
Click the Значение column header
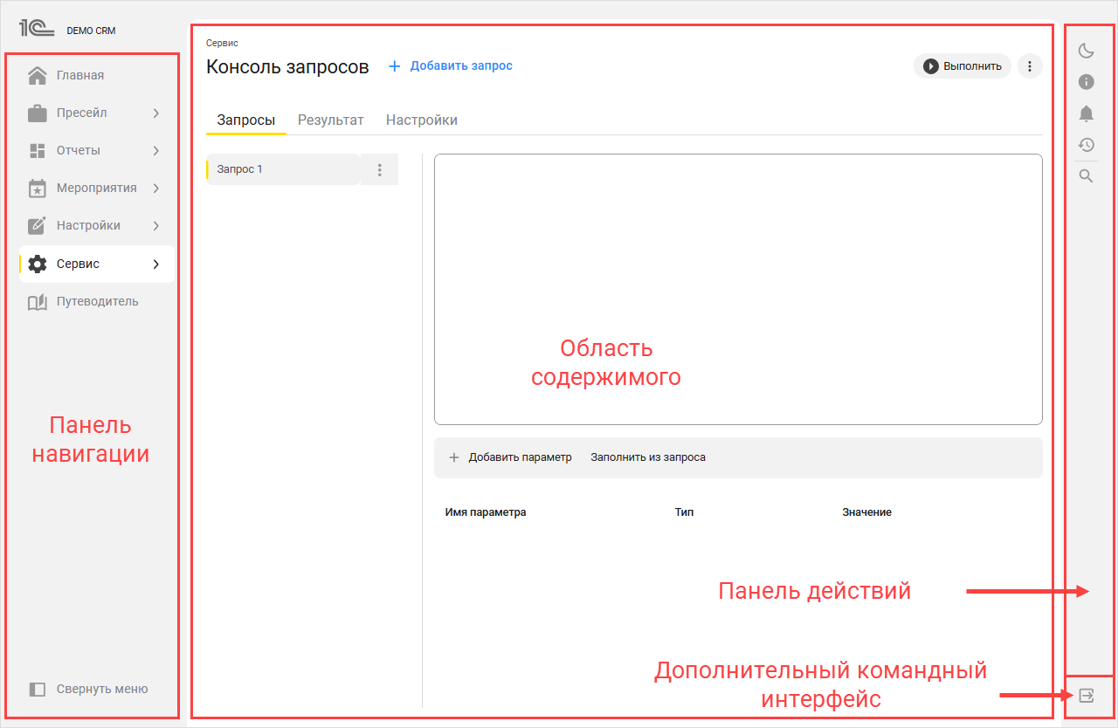click(x=866, y=512)
